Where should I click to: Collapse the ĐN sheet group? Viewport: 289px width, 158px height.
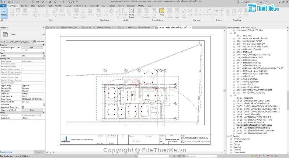(231, 96)
